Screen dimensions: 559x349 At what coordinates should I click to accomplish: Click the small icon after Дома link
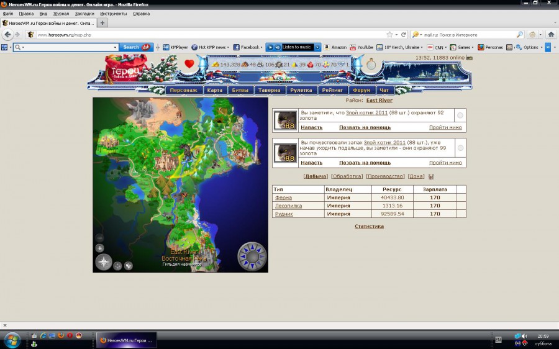tap(430, 176)
